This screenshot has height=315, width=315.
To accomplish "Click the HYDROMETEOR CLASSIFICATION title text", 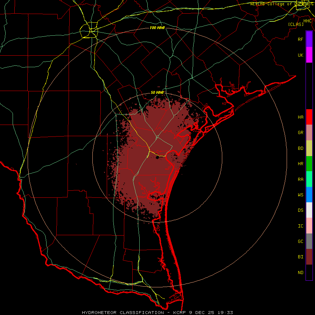I will [x=123, y=313].
